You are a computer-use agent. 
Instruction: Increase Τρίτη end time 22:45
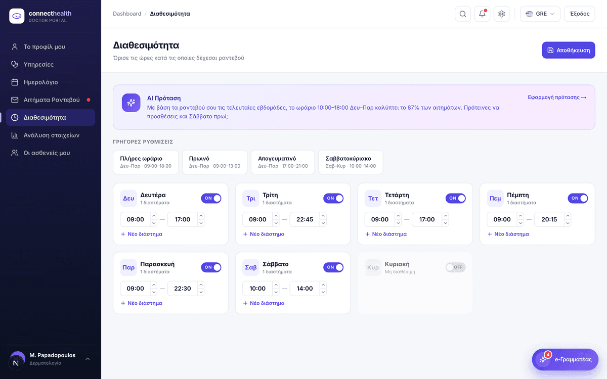pos(323,216)
